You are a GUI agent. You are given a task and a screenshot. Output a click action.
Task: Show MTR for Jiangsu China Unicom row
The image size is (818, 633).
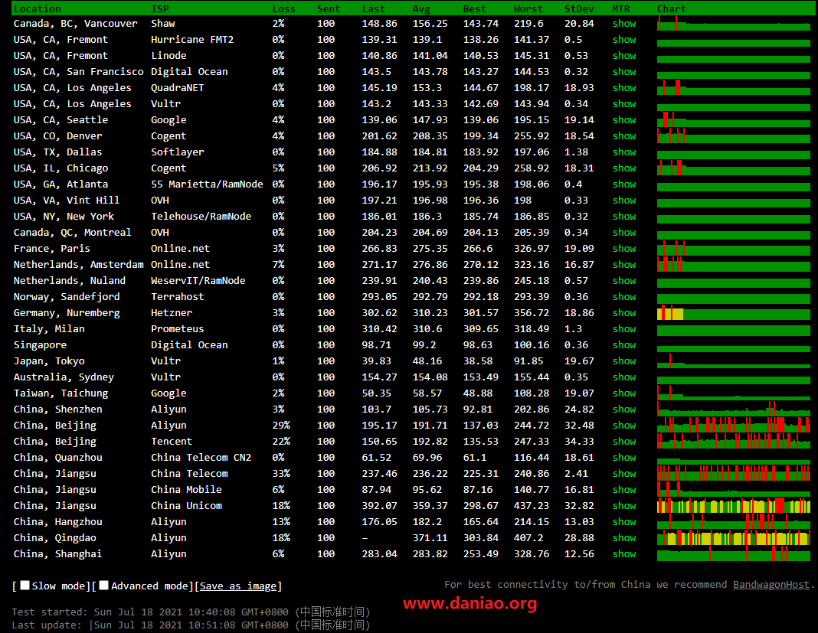click(x=624, y=506)
